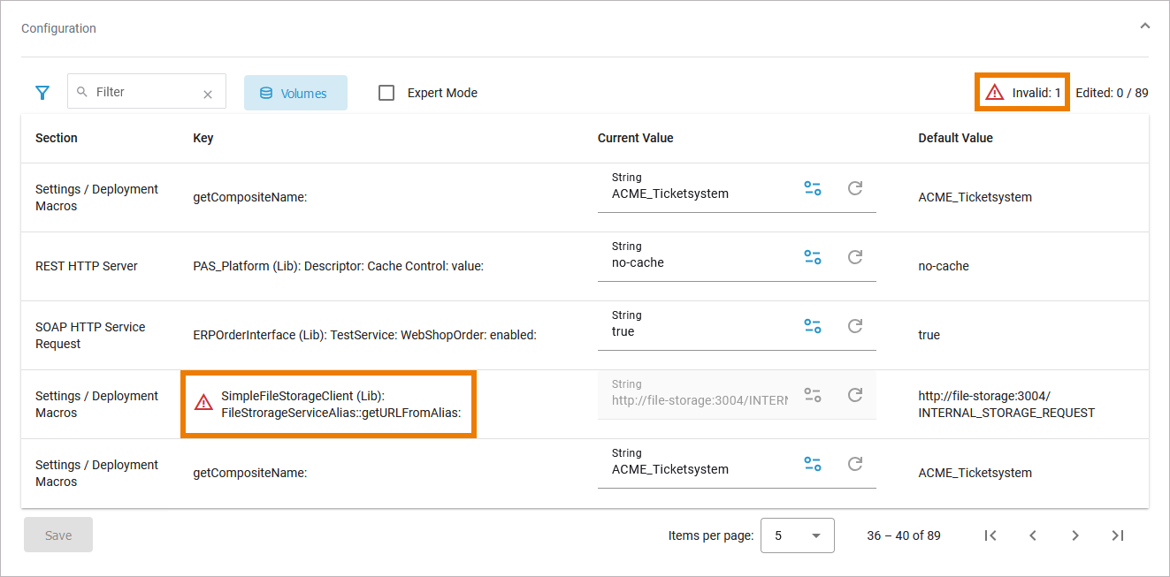Image resolution: width=1170 pixels, height=577 pixels.
Task: Open the Items per page dropdown
Action: 797,535
